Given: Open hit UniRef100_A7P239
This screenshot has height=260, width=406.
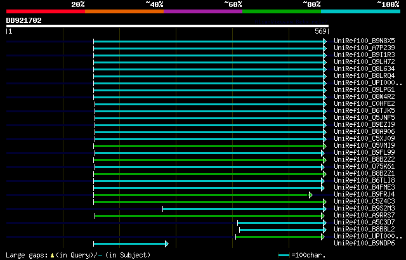Looking at the screenshot, I should 364,48.
